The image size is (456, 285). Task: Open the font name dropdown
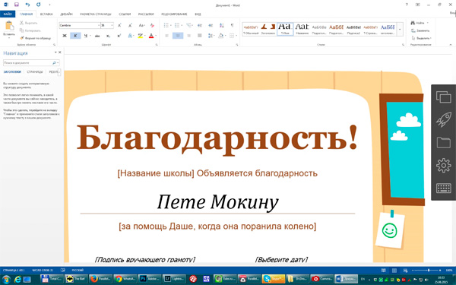coord(99,26)
